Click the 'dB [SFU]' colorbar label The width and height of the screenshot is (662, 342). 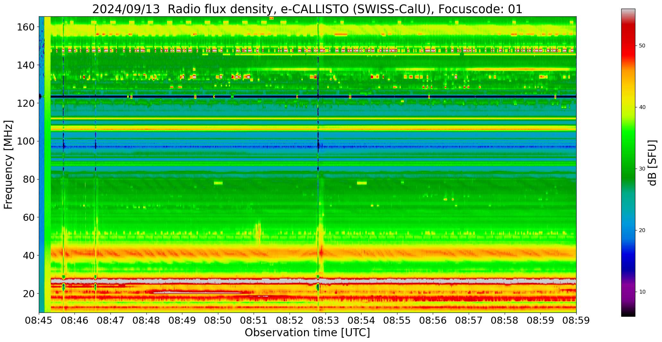(x=652, y=163)
